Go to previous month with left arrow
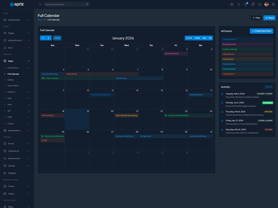The height and width of the screenshot is (208, 278). click(x=43, y=38)
